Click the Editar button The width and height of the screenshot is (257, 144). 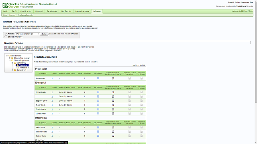point(44,34)
